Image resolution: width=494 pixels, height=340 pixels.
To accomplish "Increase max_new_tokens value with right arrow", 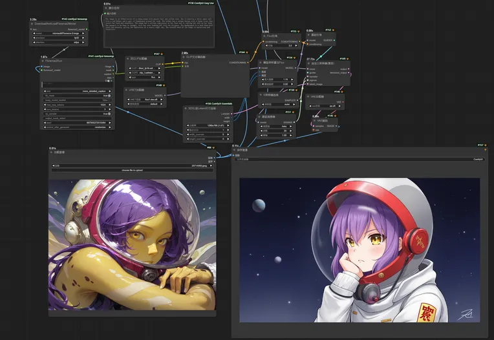I will pyautogui.click(x=111, y=105).
